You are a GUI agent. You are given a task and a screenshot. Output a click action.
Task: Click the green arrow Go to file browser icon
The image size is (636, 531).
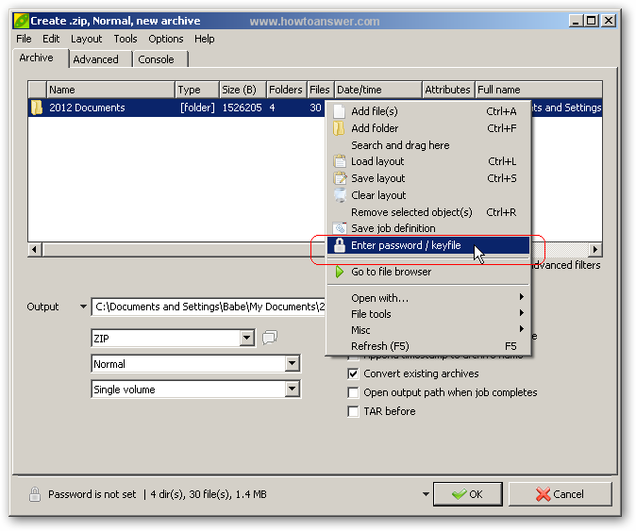340,272
